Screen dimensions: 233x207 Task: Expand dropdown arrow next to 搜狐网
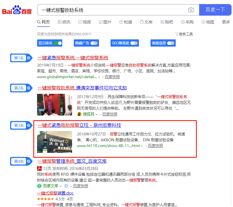[97, 114]
